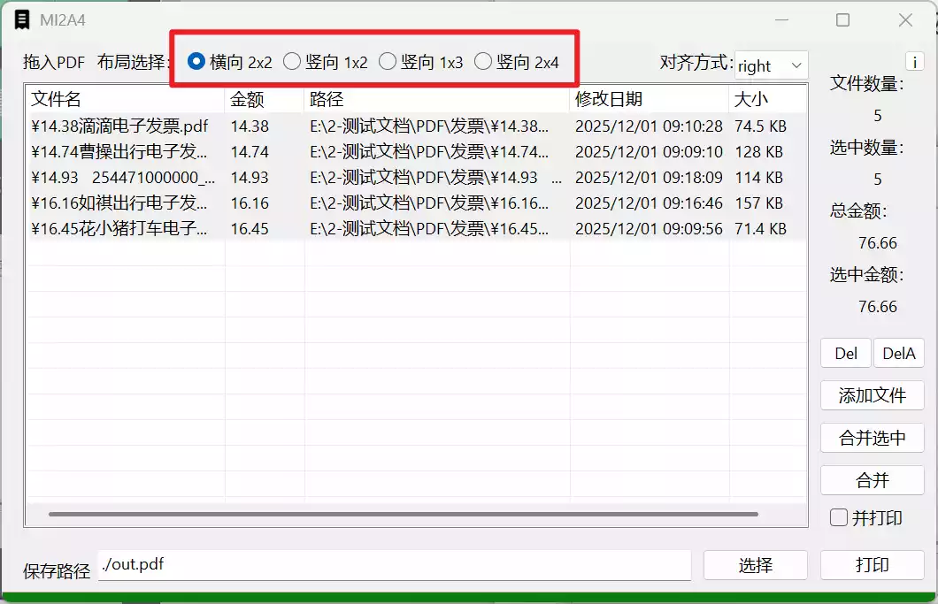This screenshot has width=938, height=604.
Task: Select the 竖向 1x3 layout option
Action: point(388,62)
